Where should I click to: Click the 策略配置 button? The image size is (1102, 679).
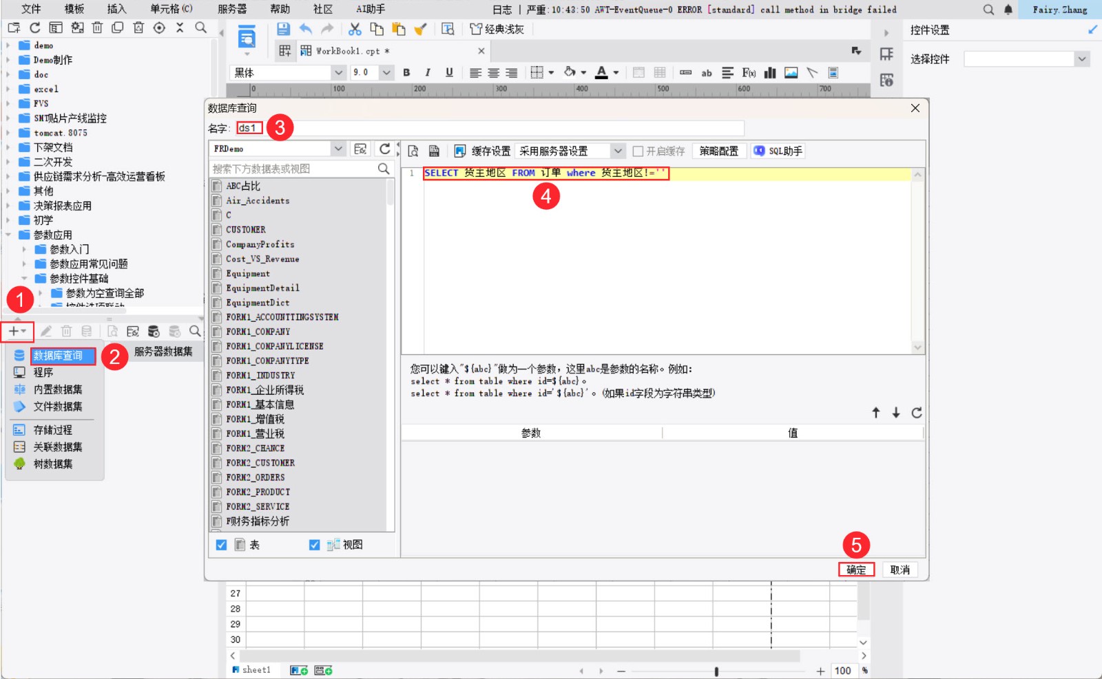[x=718, y=151]
